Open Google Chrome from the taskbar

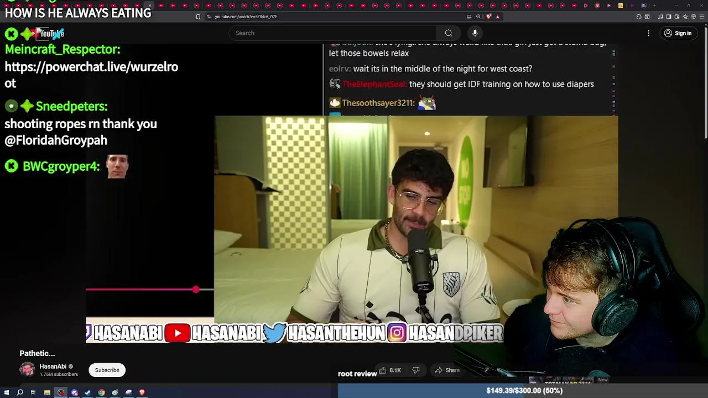pos(101,392)
